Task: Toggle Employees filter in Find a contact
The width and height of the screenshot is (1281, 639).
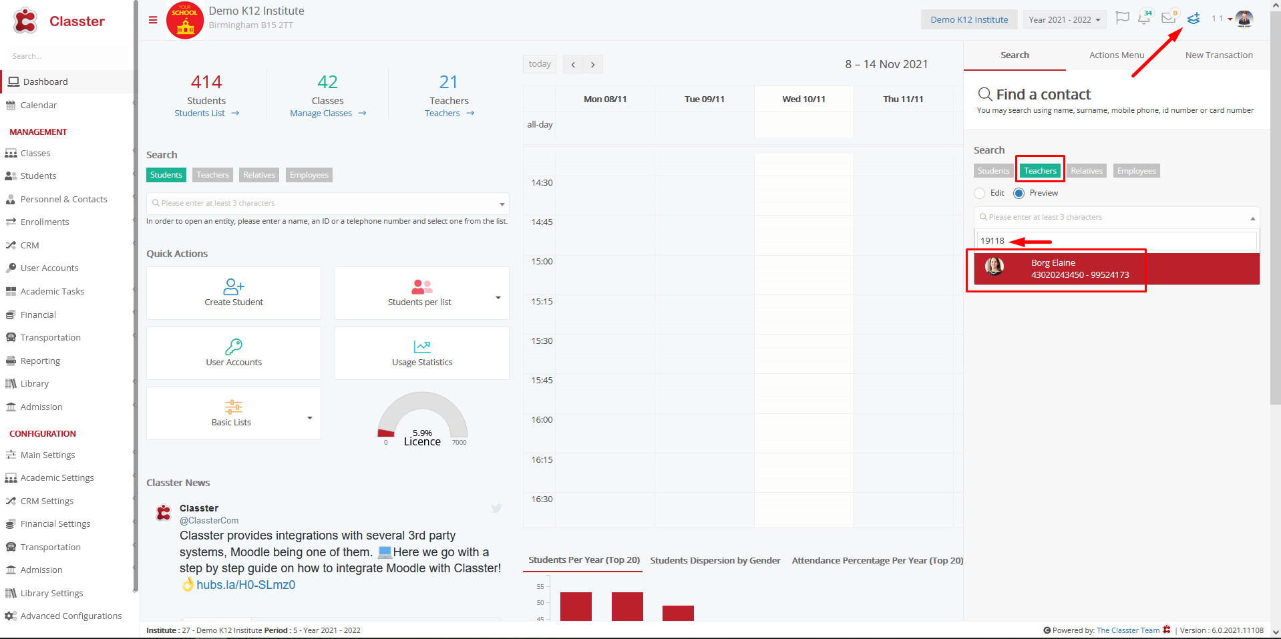Action: [x=1136, y=171]
